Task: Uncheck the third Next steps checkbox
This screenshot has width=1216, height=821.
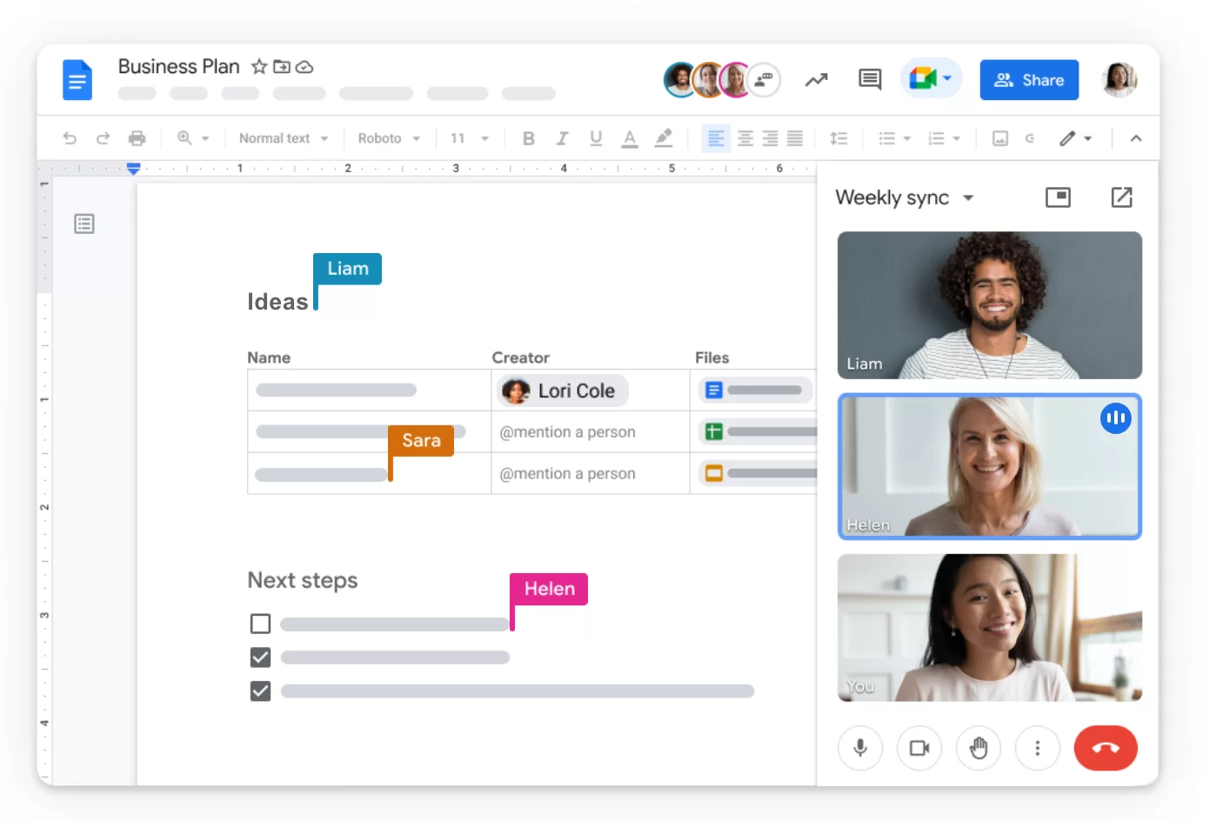Action: 260,691
